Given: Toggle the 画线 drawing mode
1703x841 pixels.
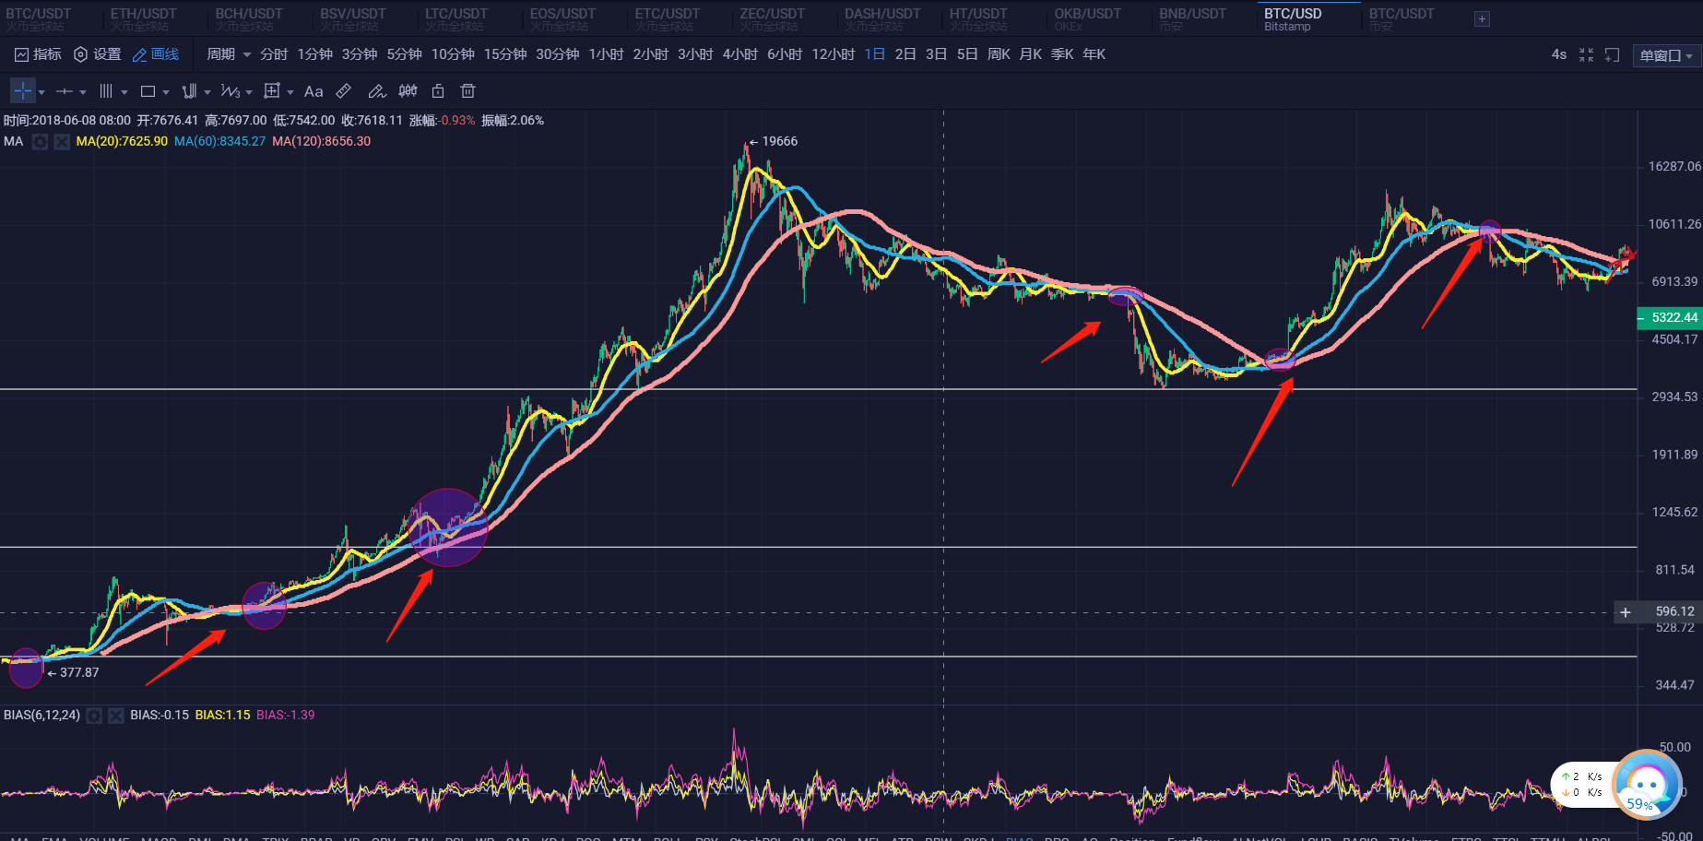Looking at the screenshot, I should click(x=156, y=54).
